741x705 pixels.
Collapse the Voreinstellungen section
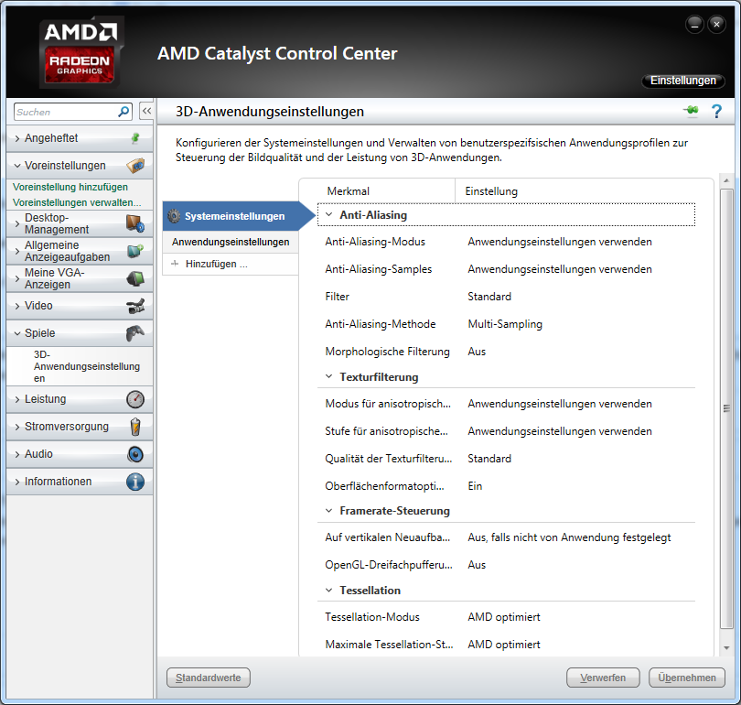17,166
